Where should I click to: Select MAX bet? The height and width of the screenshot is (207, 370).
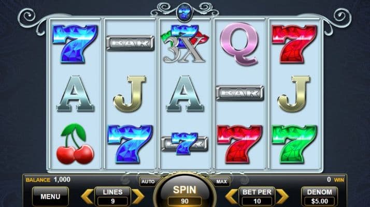click(x=221, y=182)
